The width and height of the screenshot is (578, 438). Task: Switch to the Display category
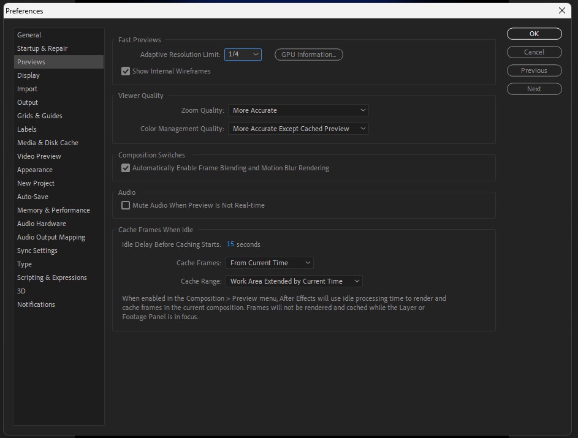[x=28, y=75]
